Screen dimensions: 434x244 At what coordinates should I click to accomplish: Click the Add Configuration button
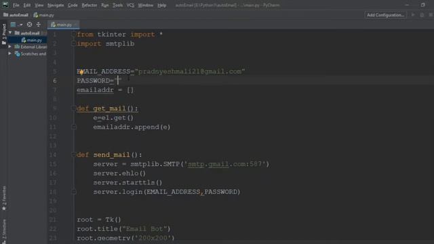385,15
